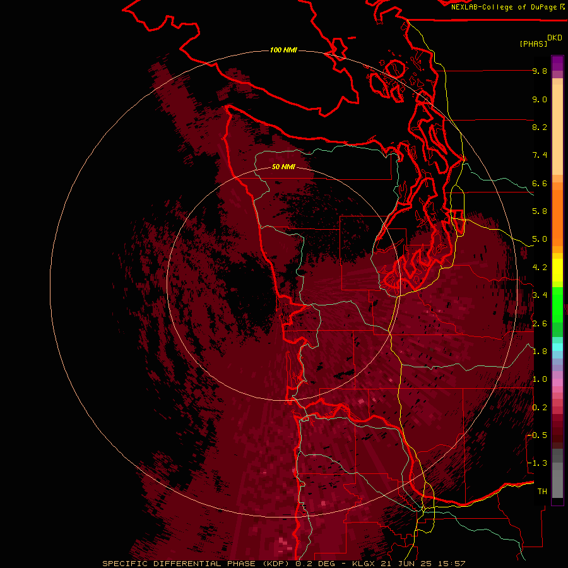Click the KLGX station identifier in caption
568x568 pixels.
click(x=364, y=564)
